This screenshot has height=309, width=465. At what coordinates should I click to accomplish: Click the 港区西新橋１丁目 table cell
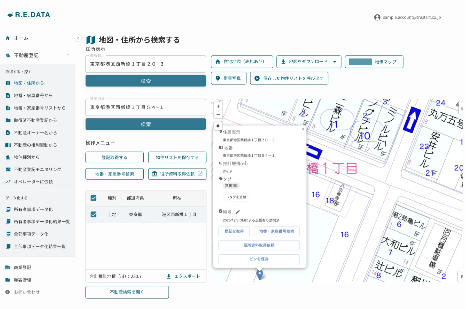pos(179,214)
